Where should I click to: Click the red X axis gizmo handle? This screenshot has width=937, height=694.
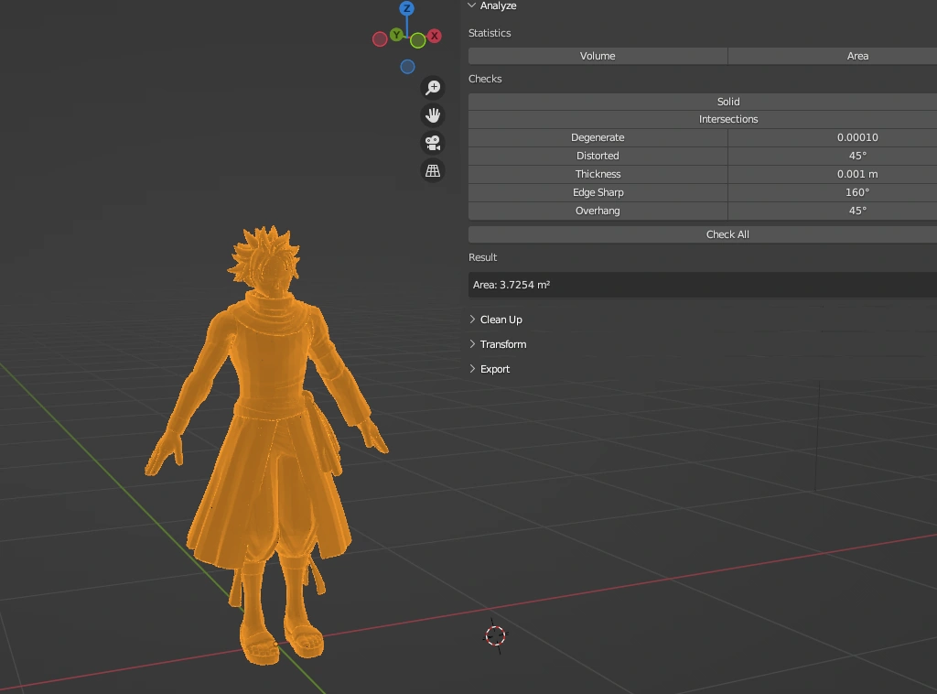click(435, 36)
